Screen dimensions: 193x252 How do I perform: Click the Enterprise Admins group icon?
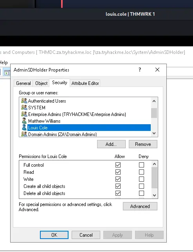(x=24, y=114)
